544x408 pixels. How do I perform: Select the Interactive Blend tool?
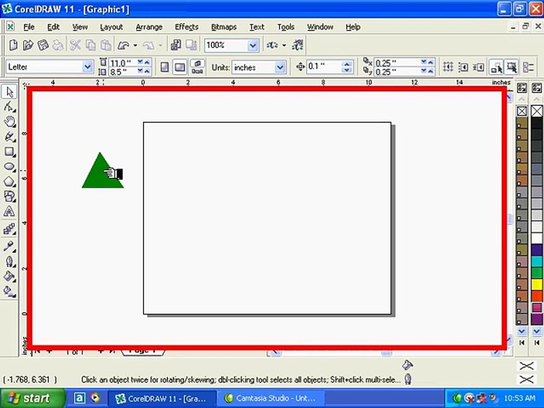point(10,229)
